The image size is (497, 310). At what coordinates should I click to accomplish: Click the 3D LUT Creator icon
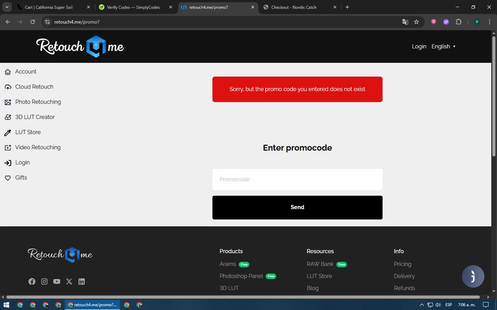point(8,117)
